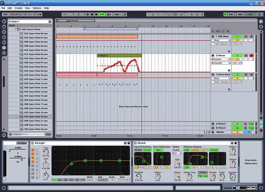This screenshot has width=265, height=192.
Task: Toggle the OVR overdub switch
Action: (102, 15)
